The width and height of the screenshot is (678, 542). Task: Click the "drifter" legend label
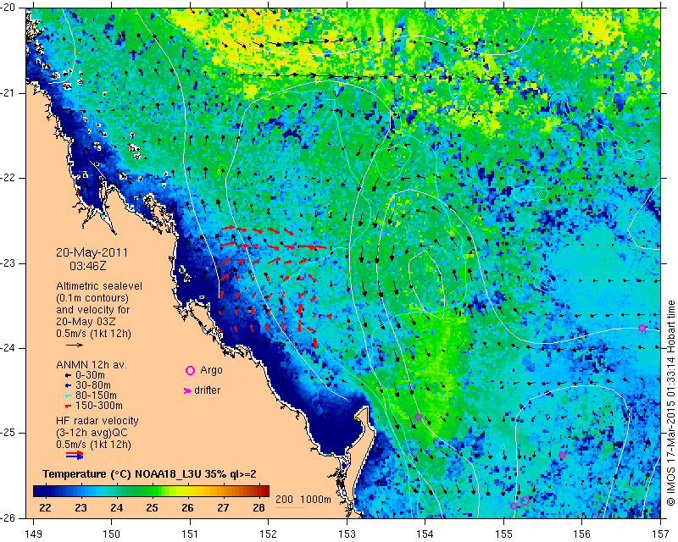coord(207,390)
